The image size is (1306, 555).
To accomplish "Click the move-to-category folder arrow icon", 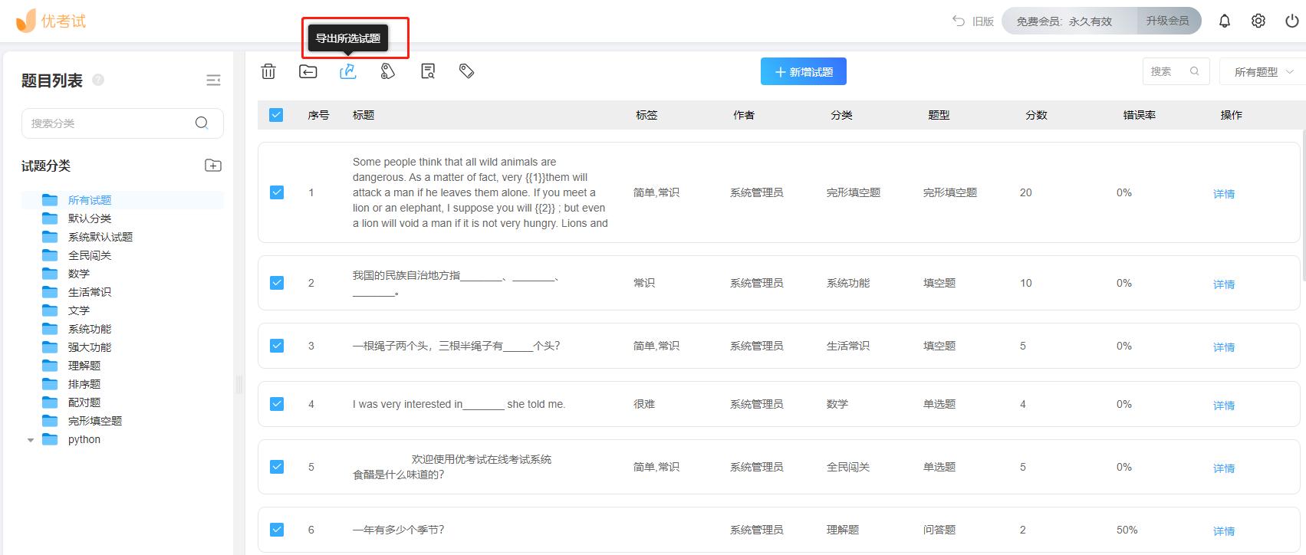I will click(308, 71).
